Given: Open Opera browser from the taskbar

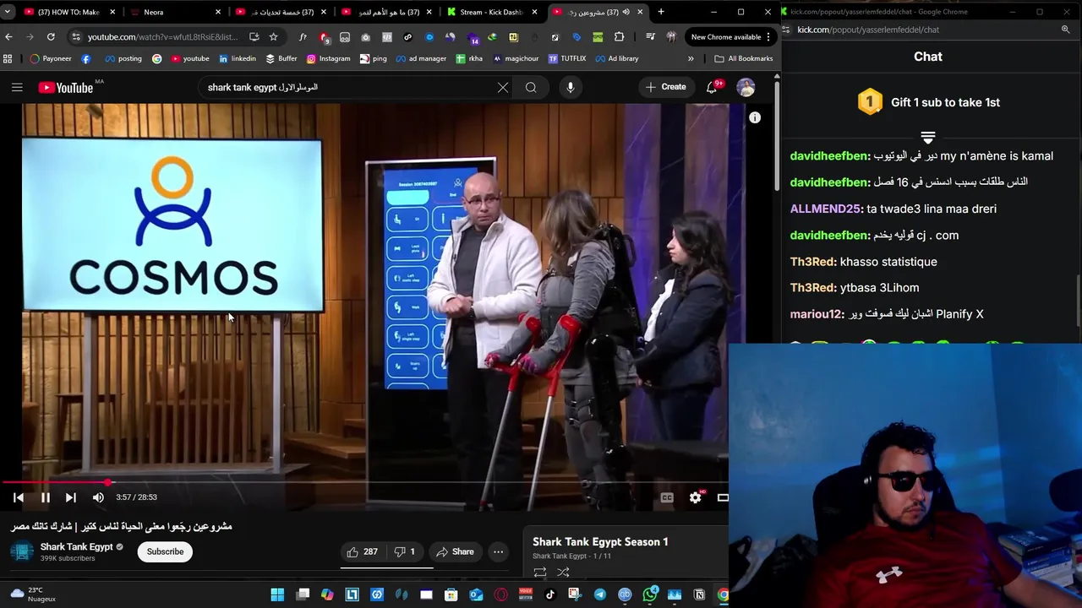Looking at the screenshot, I should pyautogui.click(x=501, y=594).
